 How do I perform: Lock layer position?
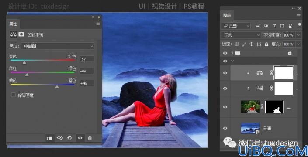pyautogui.click(x=252, y=44)
